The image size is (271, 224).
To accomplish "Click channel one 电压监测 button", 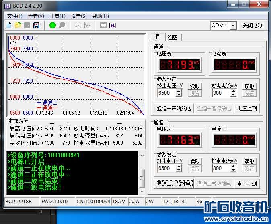I will (247, 108).
